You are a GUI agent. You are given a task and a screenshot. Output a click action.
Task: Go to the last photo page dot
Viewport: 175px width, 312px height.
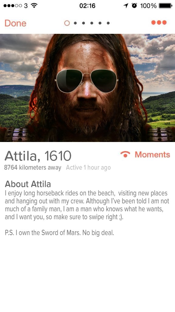pyautogui.click(x=108, y=23)
